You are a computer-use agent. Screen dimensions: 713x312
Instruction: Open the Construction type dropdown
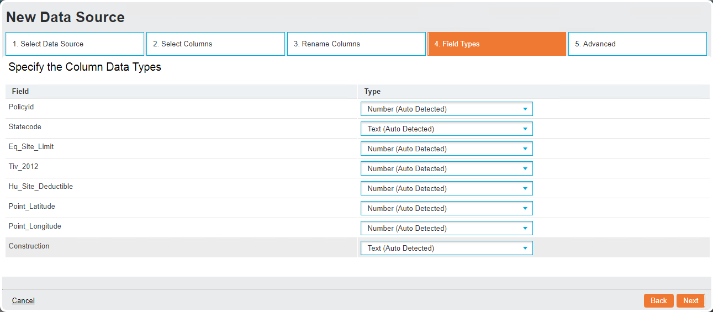point(446,248)
